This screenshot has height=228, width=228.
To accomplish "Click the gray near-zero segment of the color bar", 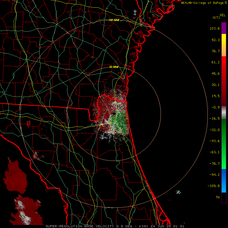I will pos(224,113).
